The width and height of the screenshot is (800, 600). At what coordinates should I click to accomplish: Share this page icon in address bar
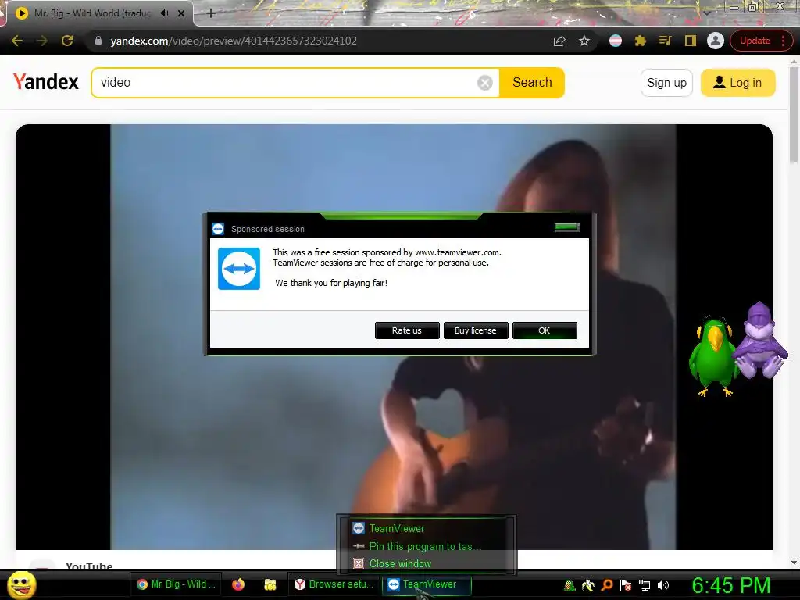pyautogui.click(x=559, y=41)
